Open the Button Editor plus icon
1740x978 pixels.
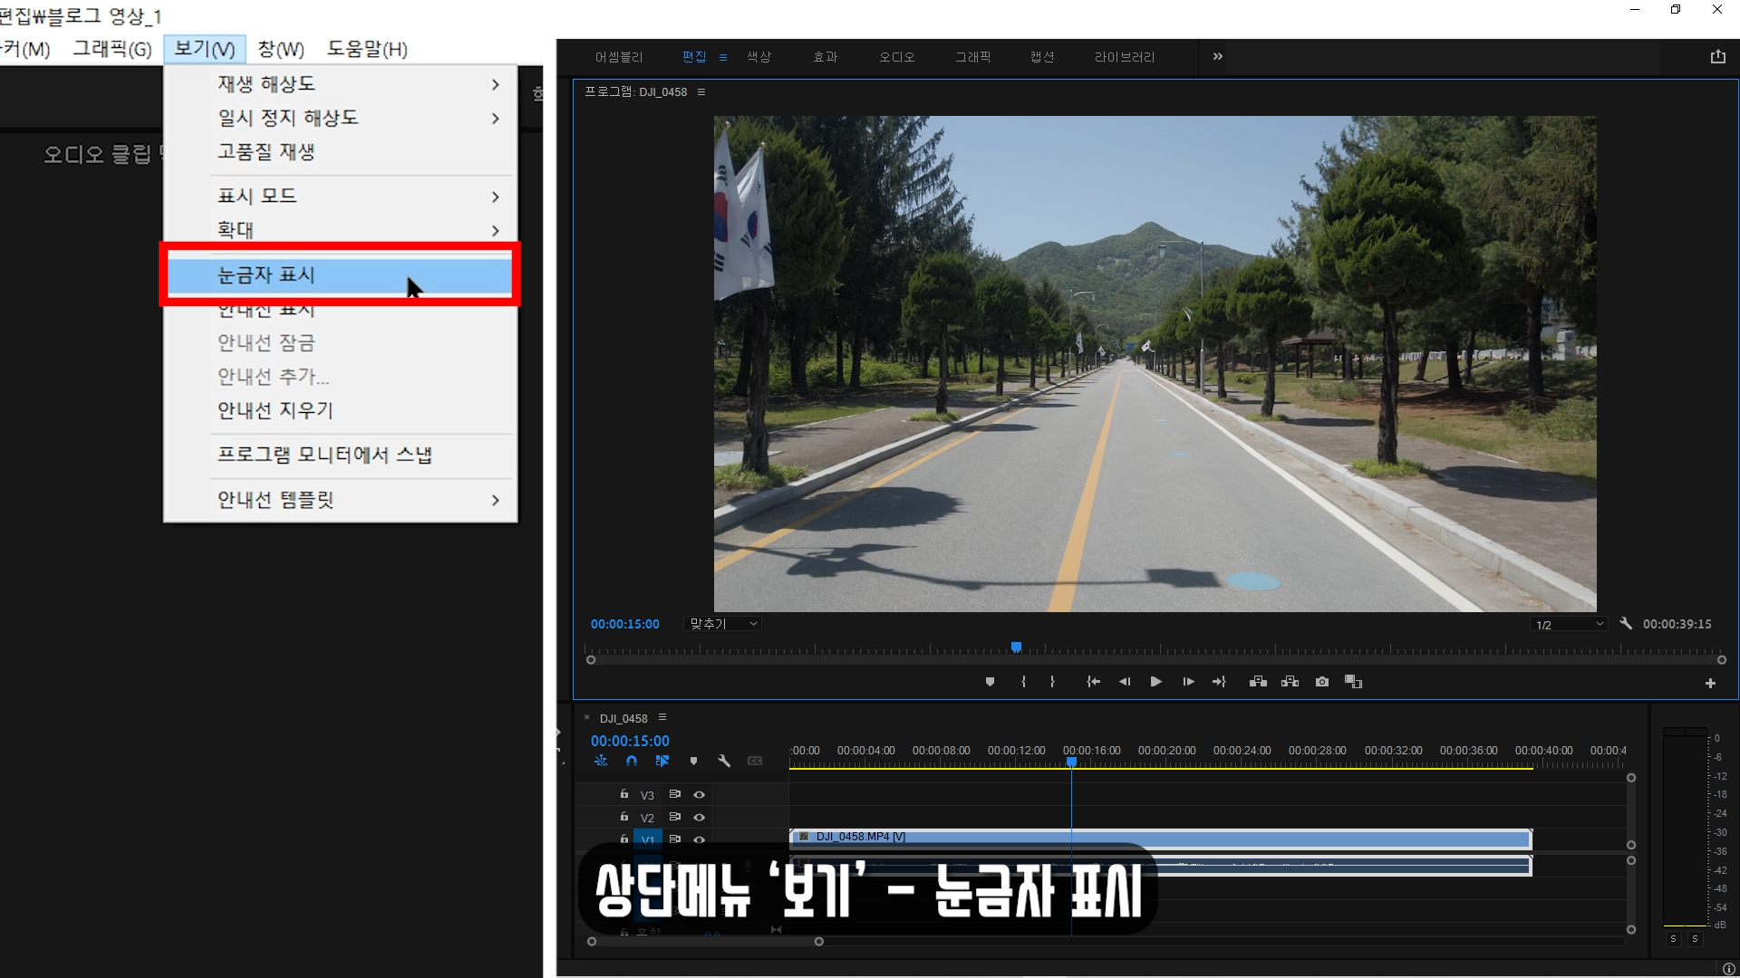click(x=1710, y=684)
